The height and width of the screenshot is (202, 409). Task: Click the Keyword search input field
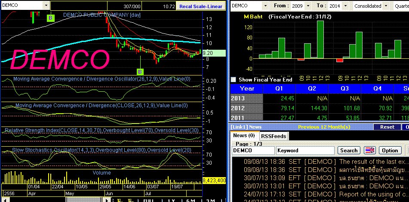click(x=305, y=150)
